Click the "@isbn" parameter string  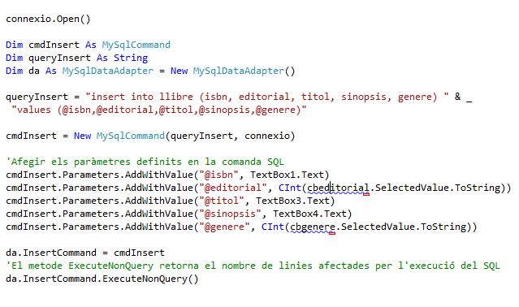218,175
